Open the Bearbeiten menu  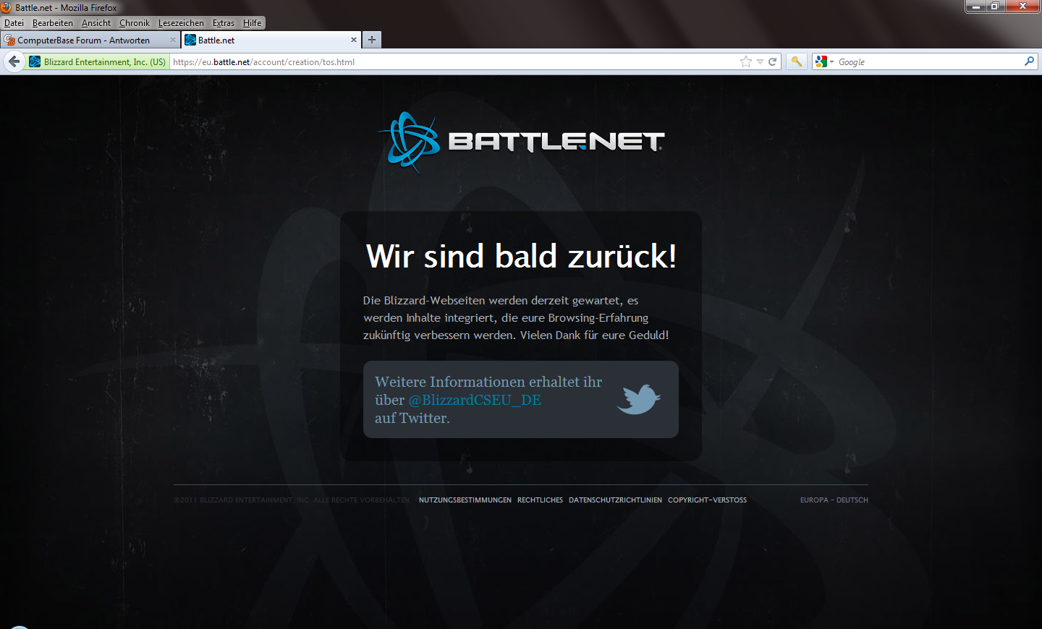[x=52, y=23]
